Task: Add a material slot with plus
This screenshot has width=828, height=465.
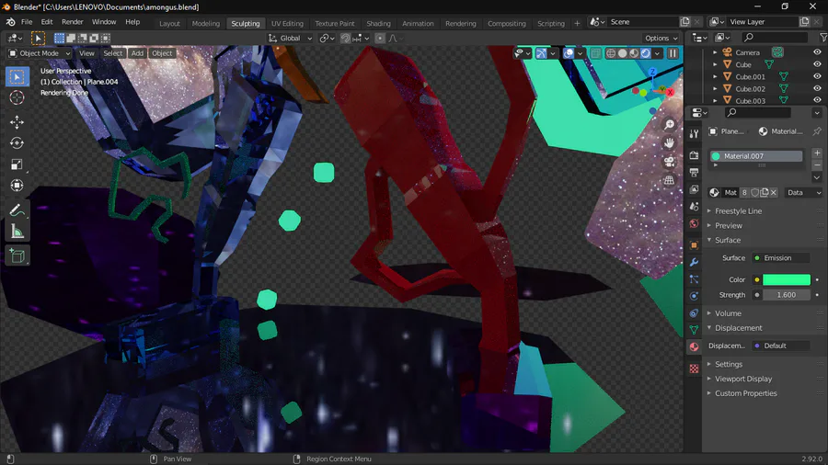Action: tap(817, 153)
